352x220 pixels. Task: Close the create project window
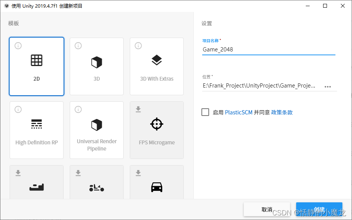pos(343,6)
